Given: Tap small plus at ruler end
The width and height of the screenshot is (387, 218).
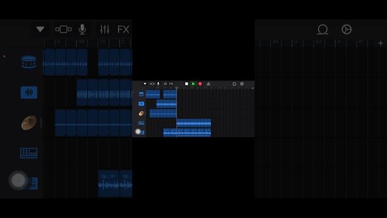Looking at the screenshot, I should [x=253, y=88].
